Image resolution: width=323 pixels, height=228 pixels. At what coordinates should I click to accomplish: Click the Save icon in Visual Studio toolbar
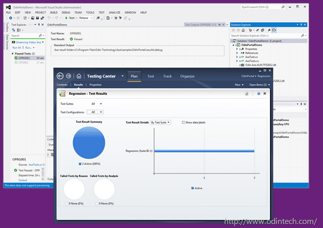(37, 18)
